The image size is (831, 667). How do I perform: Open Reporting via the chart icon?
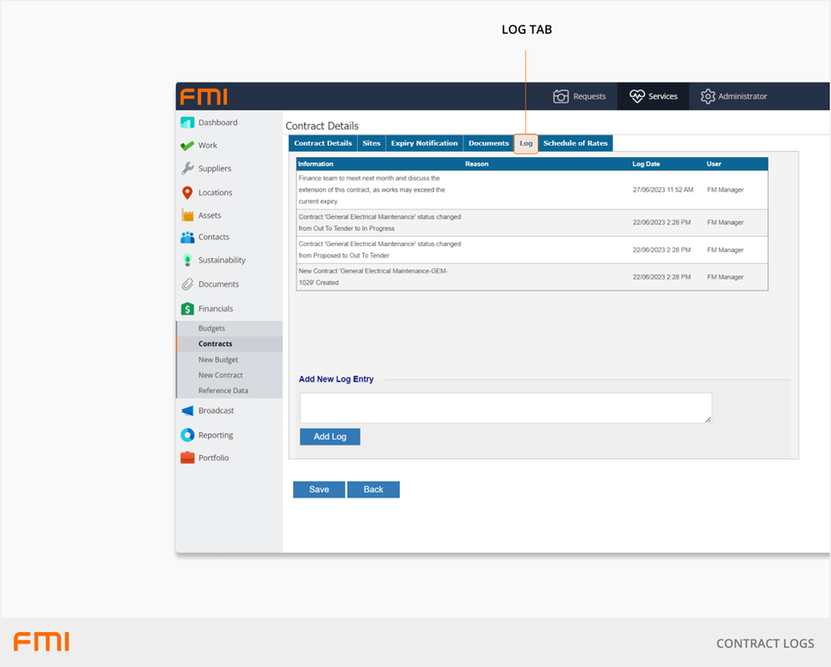point(188,435)
